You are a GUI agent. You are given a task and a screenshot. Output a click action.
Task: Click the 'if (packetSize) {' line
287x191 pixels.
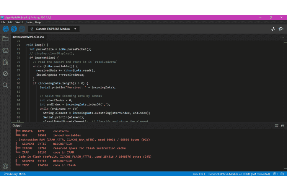point(44,58)
